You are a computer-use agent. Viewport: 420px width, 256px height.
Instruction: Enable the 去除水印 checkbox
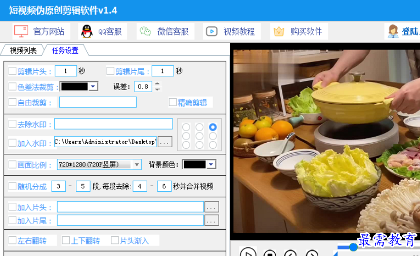click(12, 124)
